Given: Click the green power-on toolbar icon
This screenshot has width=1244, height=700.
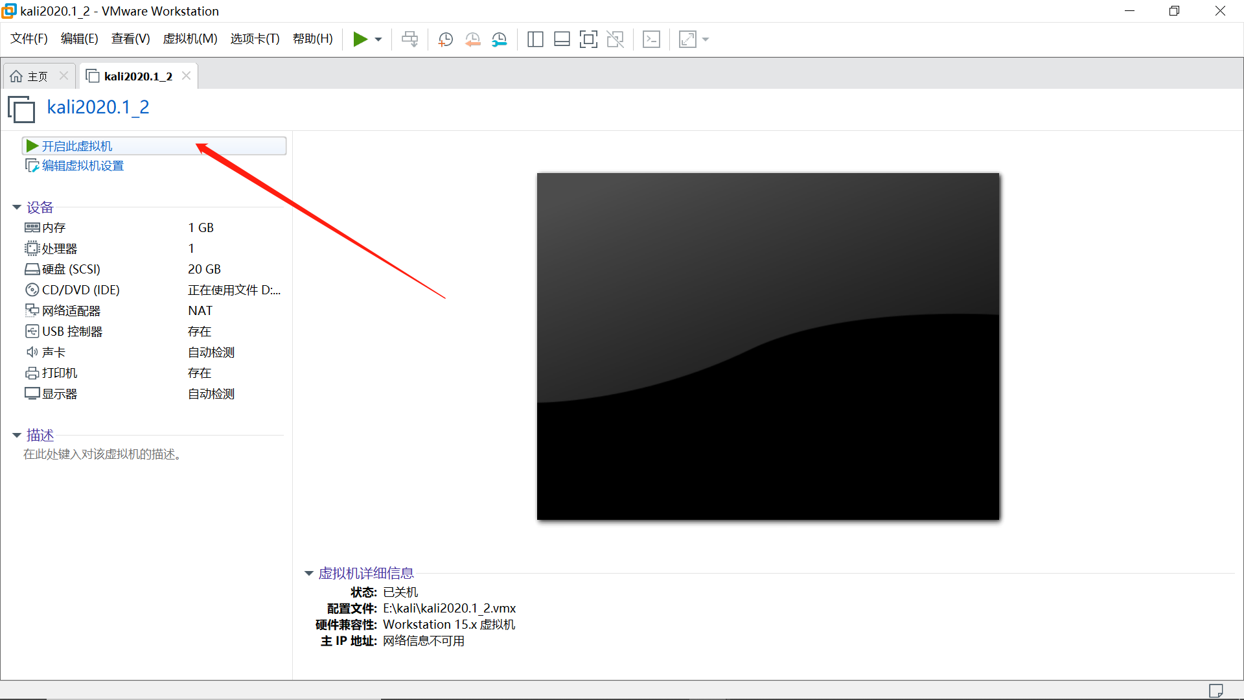Looking at the screenshot, I should coord(360,40).
